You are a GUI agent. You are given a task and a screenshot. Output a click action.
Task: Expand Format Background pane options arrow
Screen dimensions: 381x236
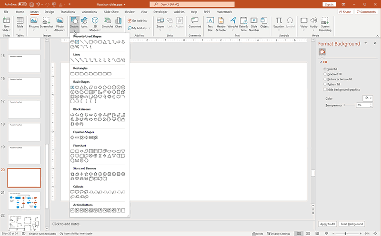coord(365,43)
